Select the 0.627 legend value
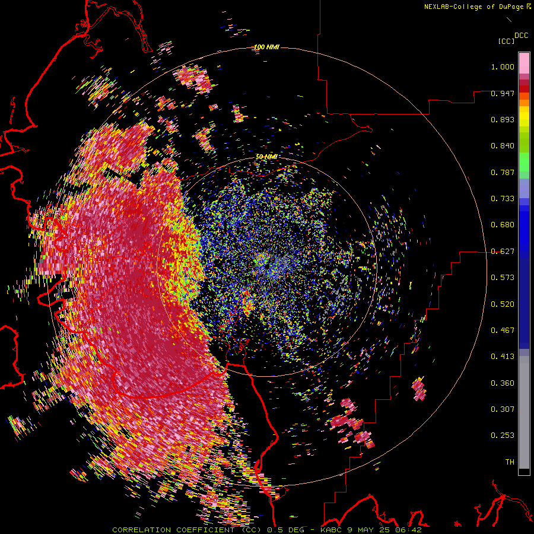The height and width of the screenshot is (534, 534). (x=503, y=252)
